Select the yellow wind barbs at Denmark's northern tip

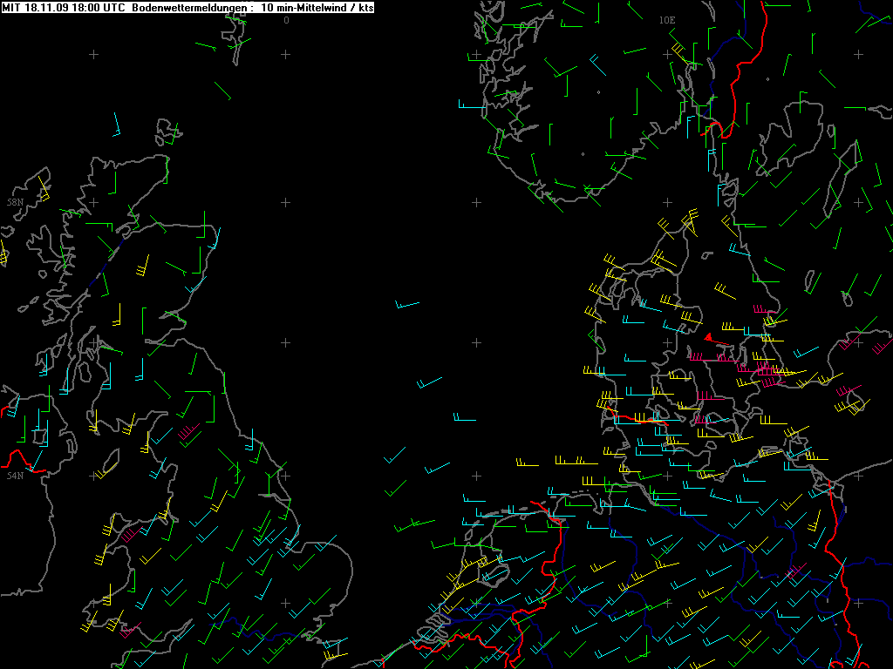691,221
